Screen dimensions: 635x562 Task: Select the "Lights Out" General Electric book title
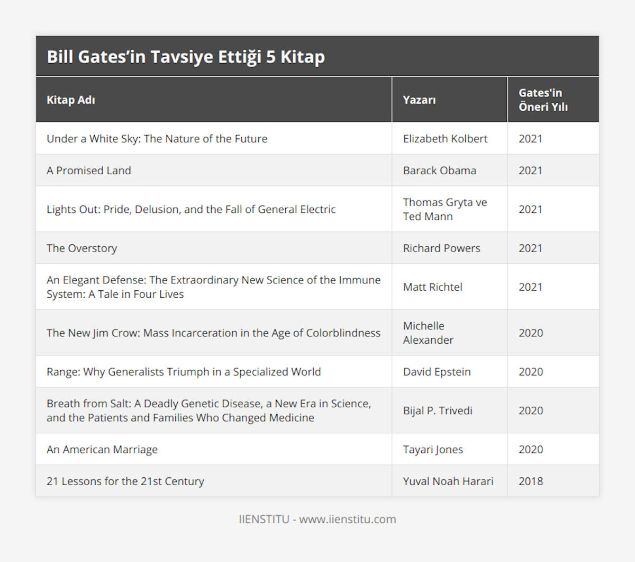click(x=191, y=209)
